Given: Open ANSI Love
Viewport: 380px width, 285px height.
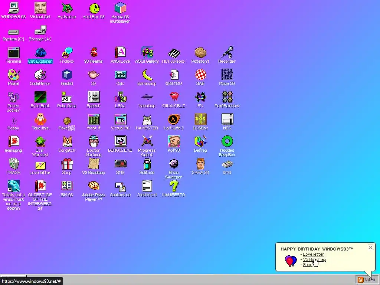Looking at the screenshot, I should (120, 53).
